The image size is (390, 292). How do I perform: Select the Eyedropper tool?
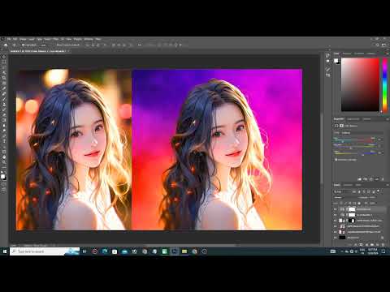(3, 88)
